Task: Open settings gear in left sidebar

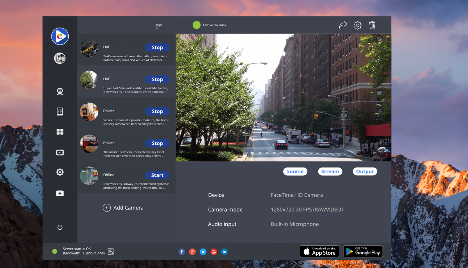Action: (60, 172)
